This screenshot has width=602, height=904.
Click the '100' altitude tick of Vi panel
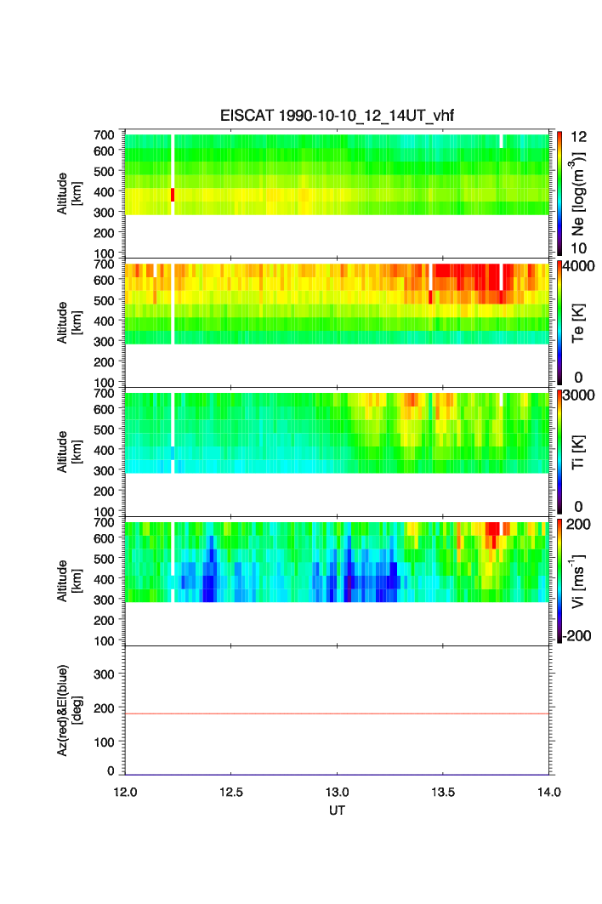(x=104, y=640)
